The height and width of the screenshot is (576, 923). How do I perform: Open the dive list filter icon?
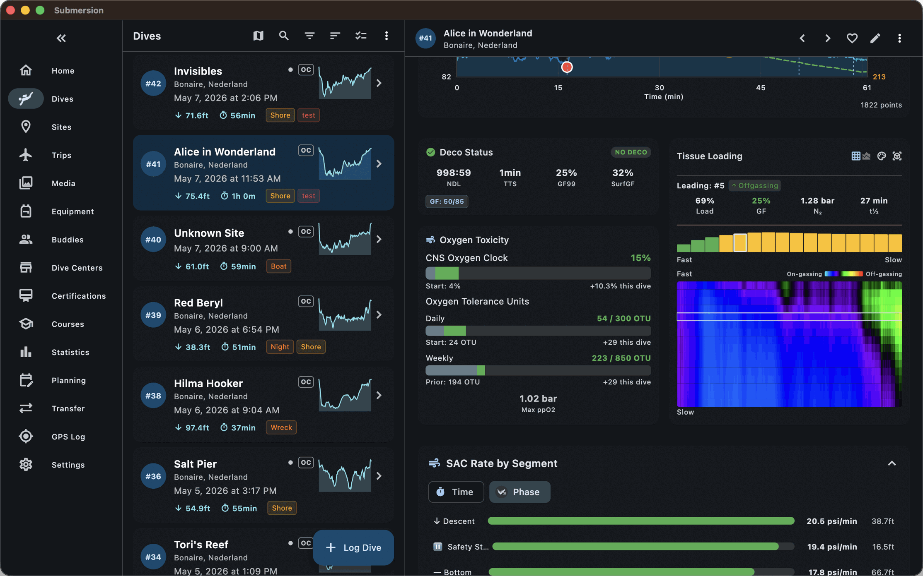coord(309,36)
